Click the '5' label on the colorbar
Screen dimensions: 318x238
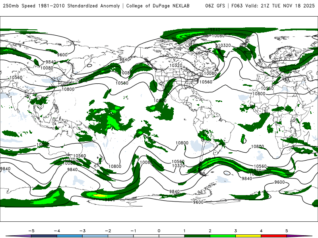tap(287, 231)
